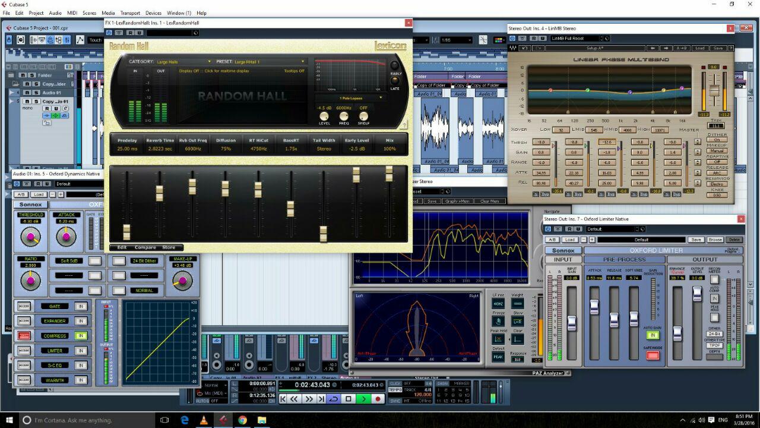
Task: Open the 1 Pole Lopass filter type dropdown
Action: 352,97
